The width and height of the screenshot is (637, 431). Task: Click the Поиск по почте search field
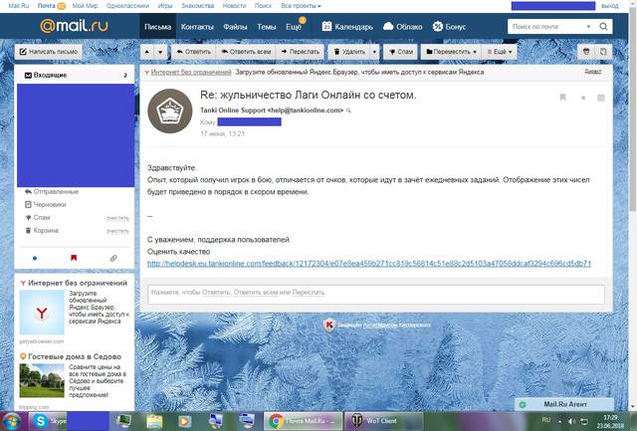tap(546, 27)
